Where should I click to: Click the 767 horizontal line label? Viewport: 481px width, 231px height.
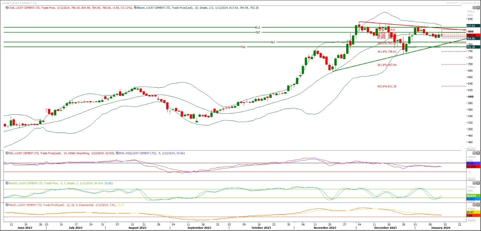pyautogui.click(x=272, y=42)
